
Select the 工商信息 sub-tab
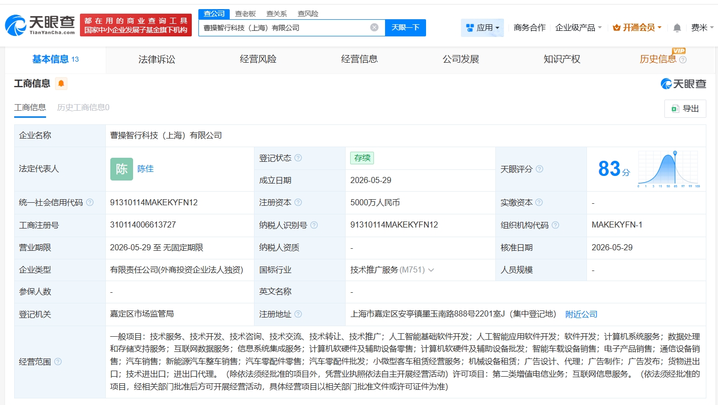[30, 107]
